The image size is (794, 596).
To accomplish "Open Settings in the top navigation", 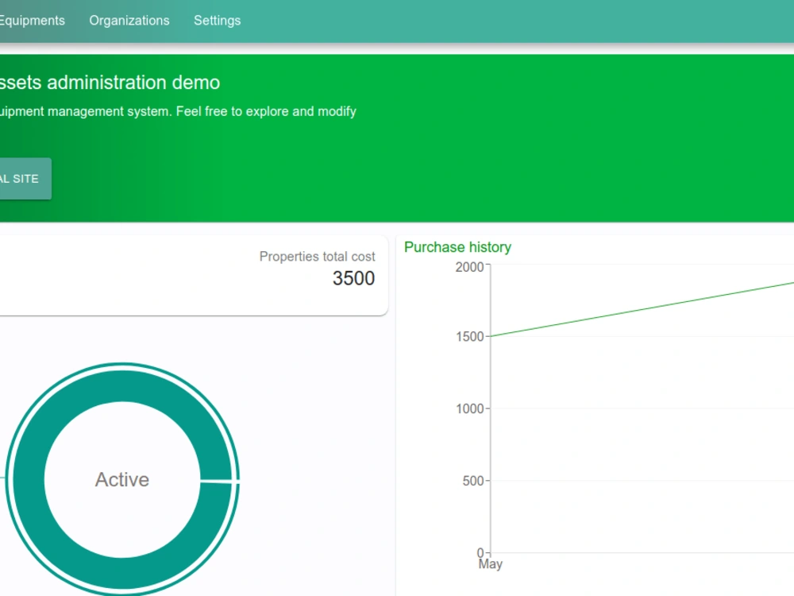I will pos(218,21).
